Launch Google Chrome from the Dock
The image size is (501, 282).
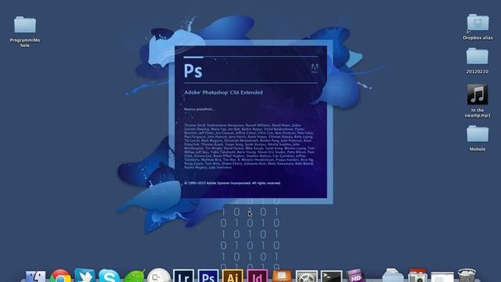(60, 277)
